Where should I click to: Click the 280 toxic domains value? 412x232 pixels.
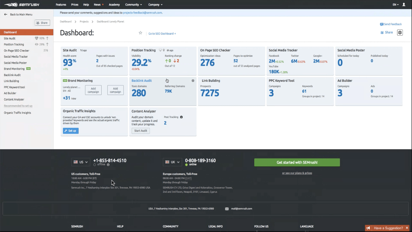(139, 93)
